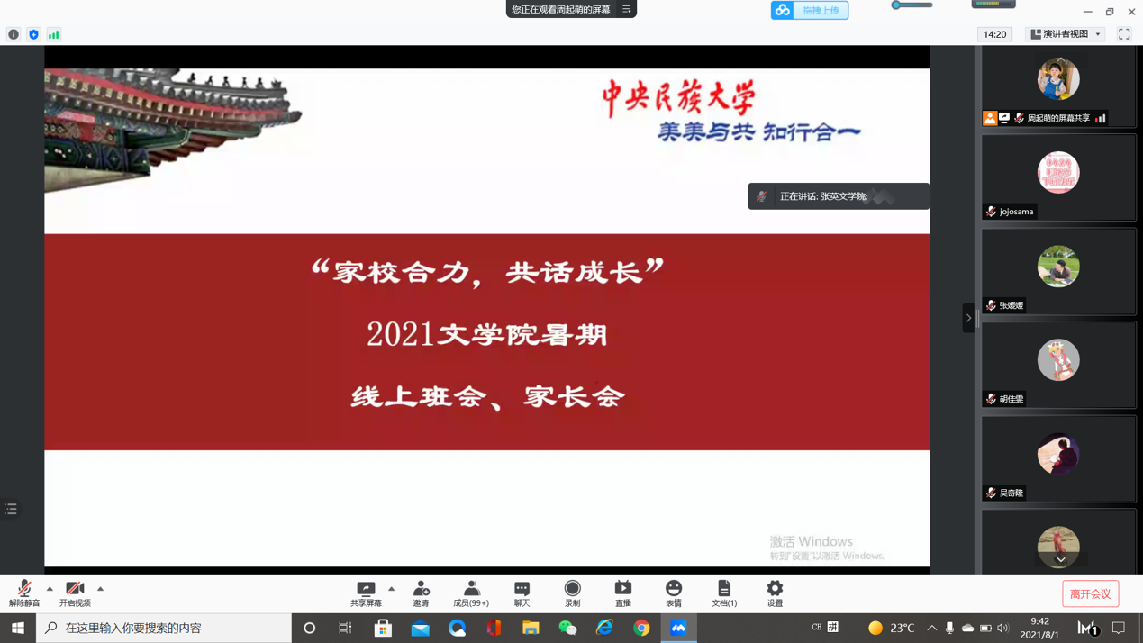Unmute microphone (解除静音)
This screenshot has height=643, width=1143.
24,593
